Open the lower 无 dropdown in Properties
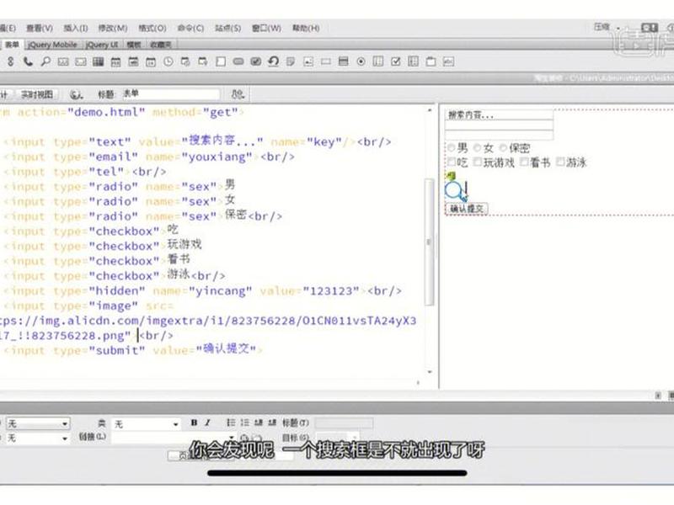This screenshot has height=505, width=674. [x=38, y=438]
